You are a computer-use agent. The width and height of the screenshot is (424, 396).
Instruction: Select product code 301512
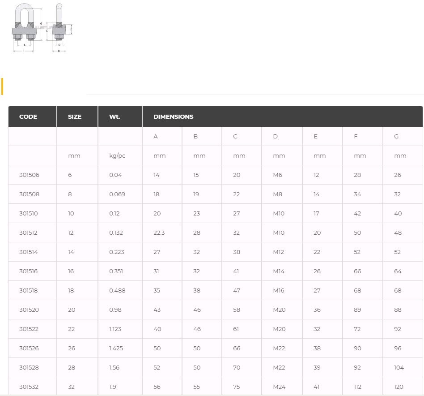click(28, 232)
